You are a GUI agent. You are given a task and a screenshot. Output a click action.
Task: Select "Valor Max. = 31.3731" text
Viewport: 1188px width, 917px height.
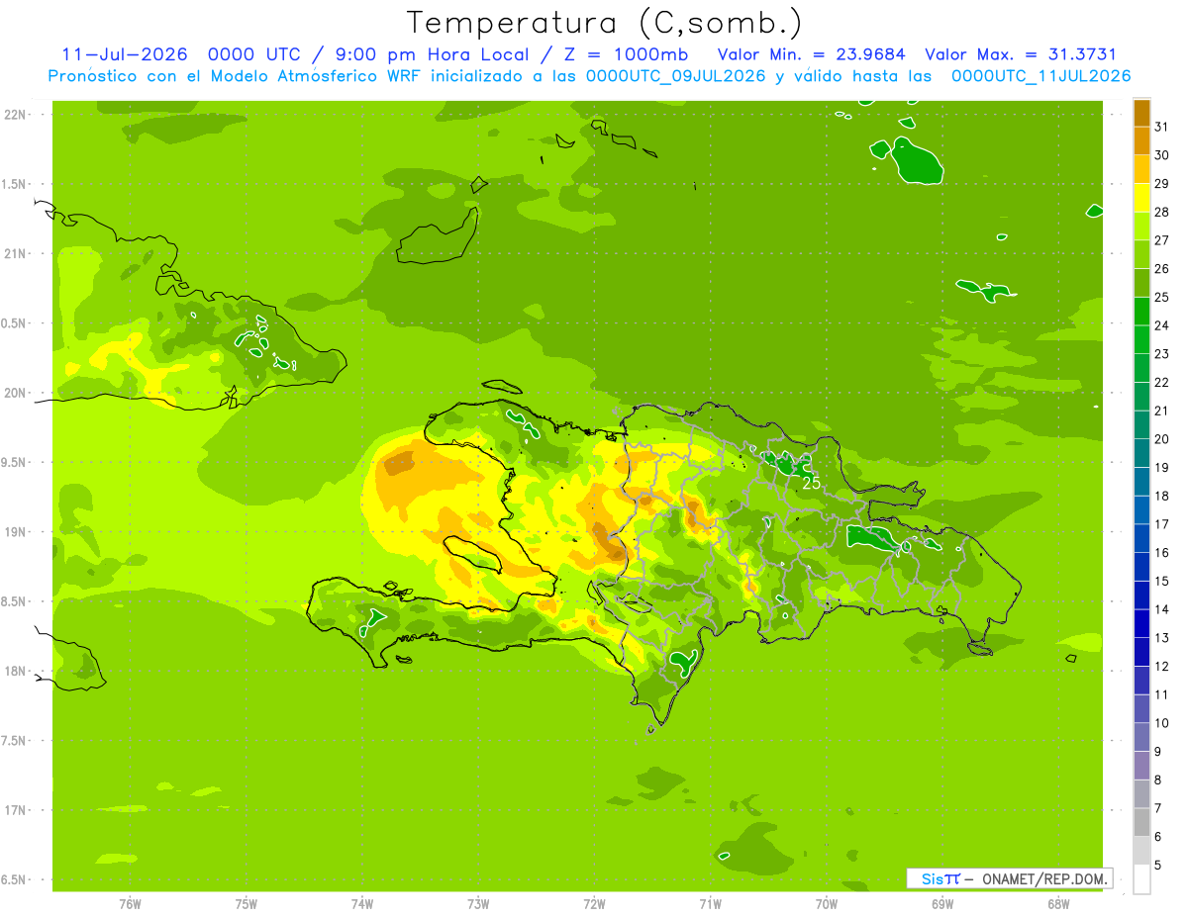[1021, 54]
